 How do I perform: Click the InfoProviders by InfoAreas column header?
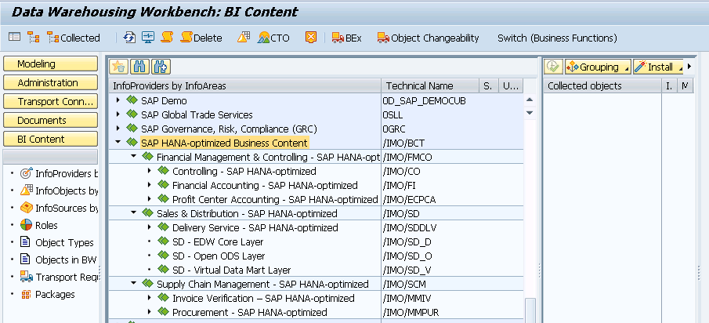point(245,85)
